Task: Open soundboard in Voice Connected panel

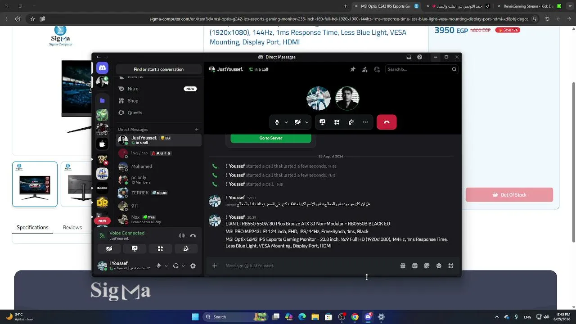Action: point(186,248)
